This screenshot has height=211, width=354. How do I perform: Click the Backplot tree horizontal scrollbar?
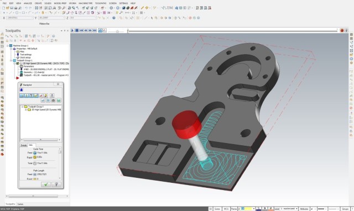pyautogui.click(x=40, y=140)
